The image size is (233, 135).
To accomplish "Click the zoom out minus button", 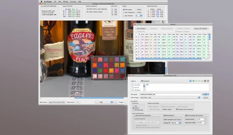I will pos(97,102).
